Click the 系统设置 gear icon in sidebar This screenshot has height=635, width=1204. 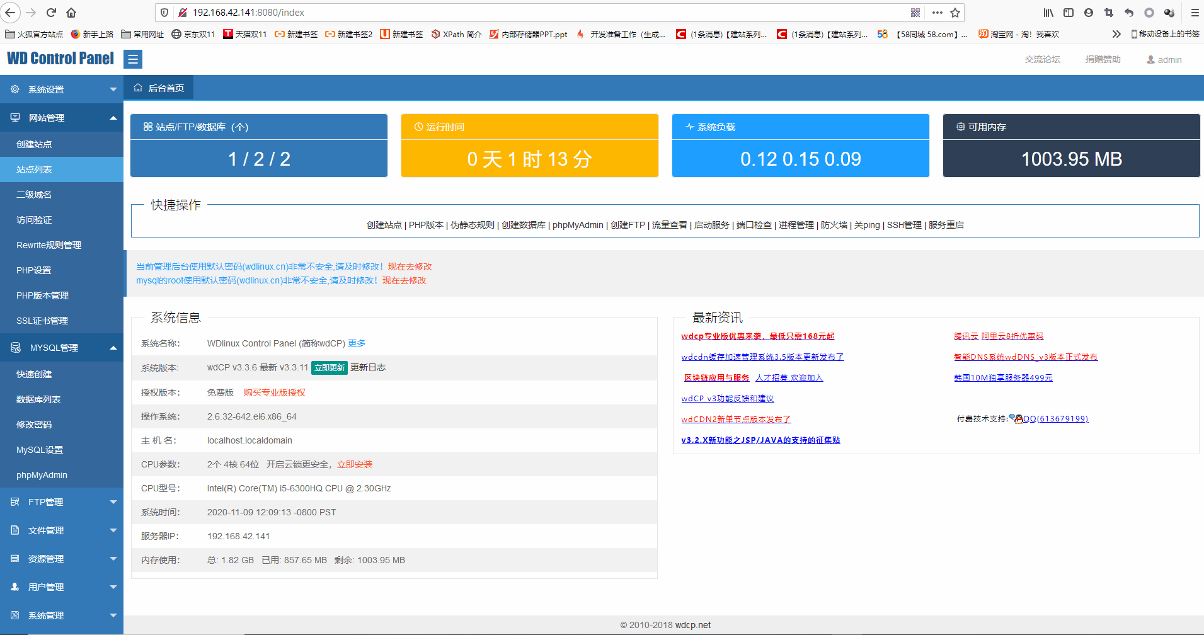coord(15,89)
